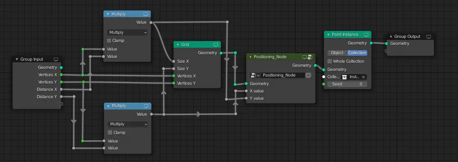The height and width of the screenshot is (162, 458).
Task: Click Grid node Size Y input socket
Action: click(x=174, y=68)
